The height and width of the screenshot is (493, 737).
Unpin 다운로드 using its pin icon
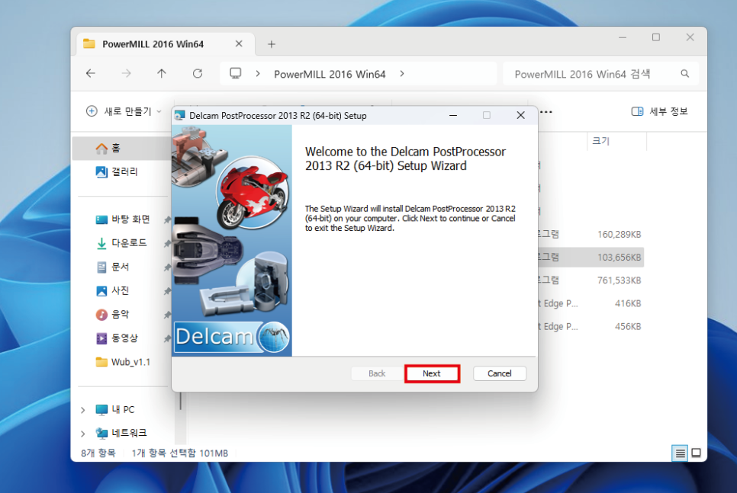[167, 243]
